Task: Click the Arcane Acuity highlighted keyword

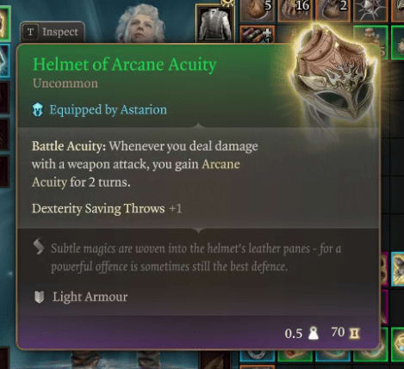Action: 136,173
